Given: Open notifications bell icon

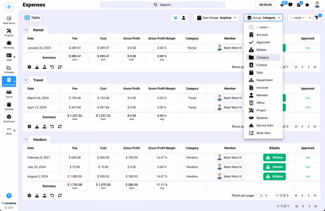Looking at the screenshot, I should point(282,5).
